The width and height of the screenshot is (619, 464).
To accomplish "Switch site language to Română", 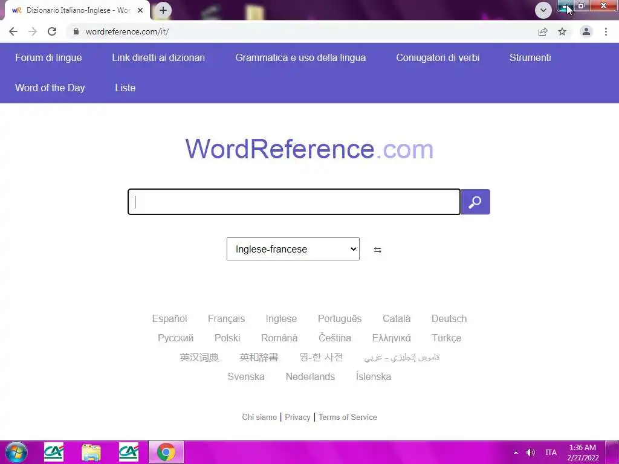I will click(x=279, y=338).
